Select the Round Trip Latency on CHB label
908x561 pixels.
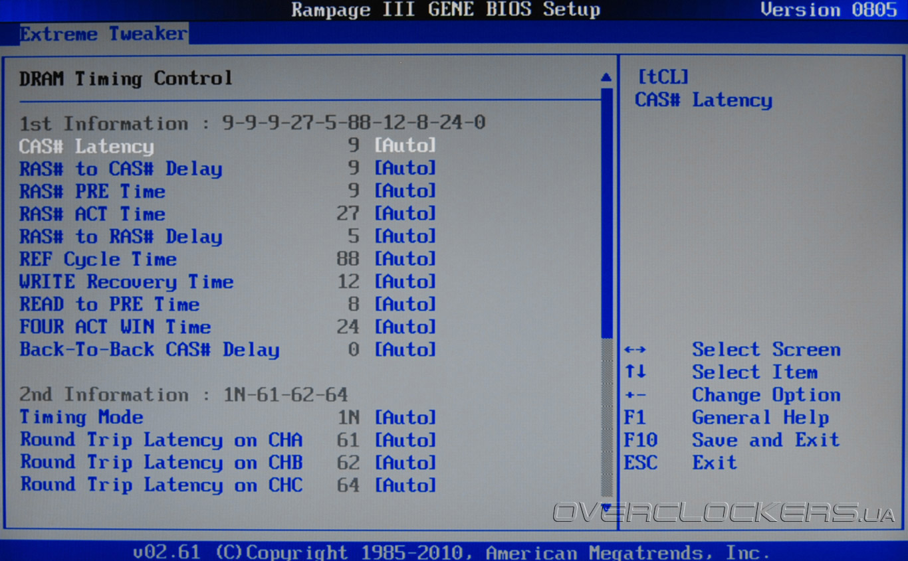click(x=161, y=462)
